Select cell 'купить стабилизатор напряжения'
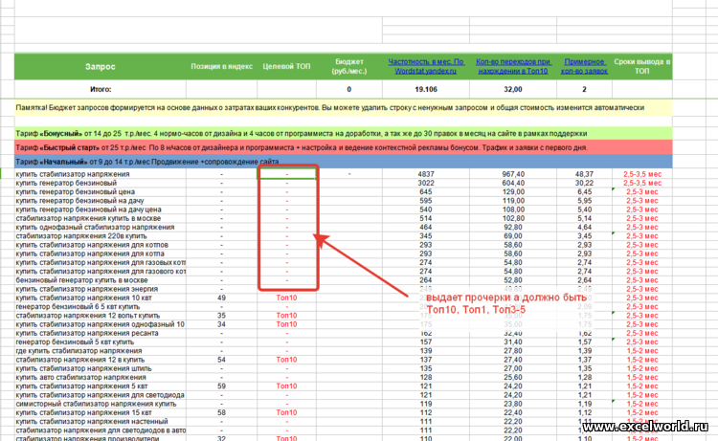718x441 pixels. pyautogui.click(x=101, y=174)
